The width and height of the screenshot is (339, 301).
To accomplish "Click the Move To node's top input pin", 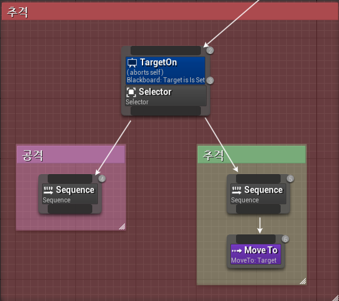I will tap(256, 239).
